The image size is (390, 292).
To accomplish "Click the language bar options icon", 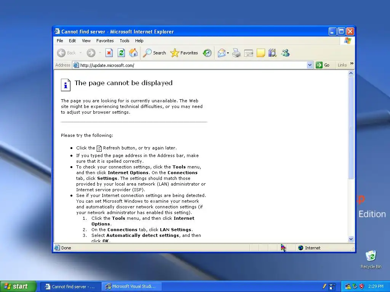I will pos(332,287).
